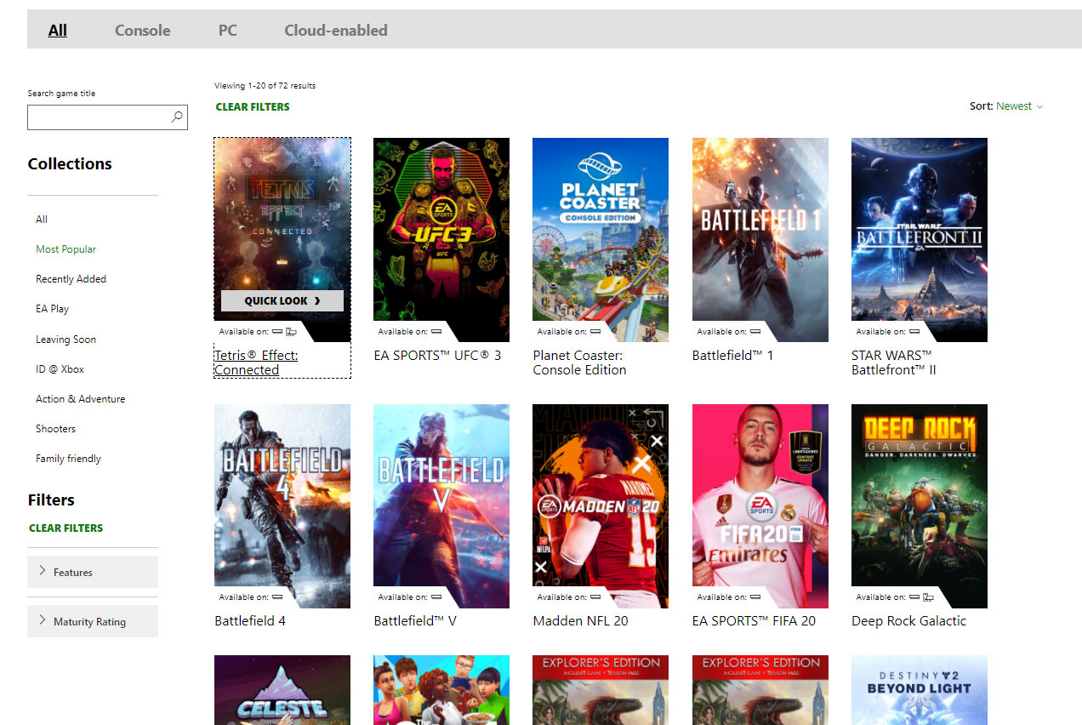Viewport: 1082px width, 725px height.
Task: Switch to the Console tab
Action: [x=143, y=31]
